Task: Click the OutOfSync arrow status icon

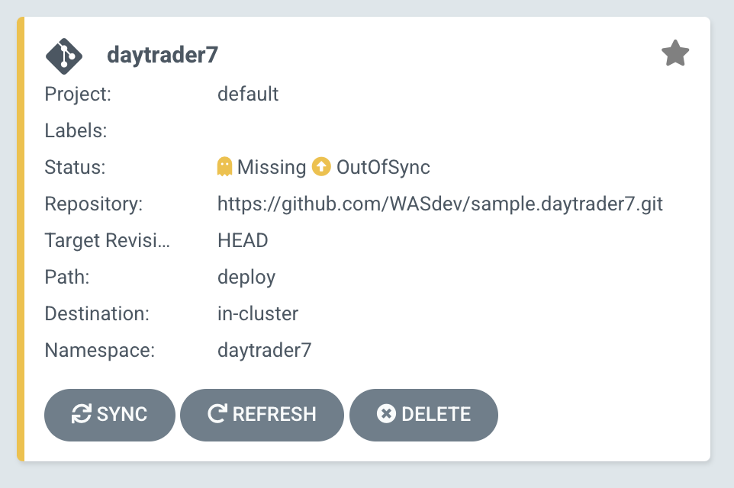Action: pos(321,166)
